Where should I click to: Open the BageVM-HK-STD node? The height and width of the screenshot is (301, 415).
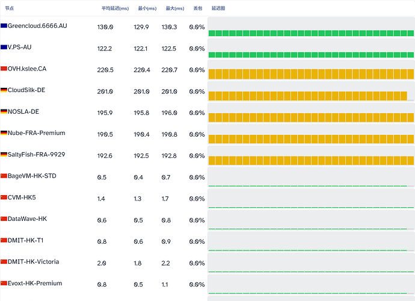pyautogui.click(x=32, y=176)
